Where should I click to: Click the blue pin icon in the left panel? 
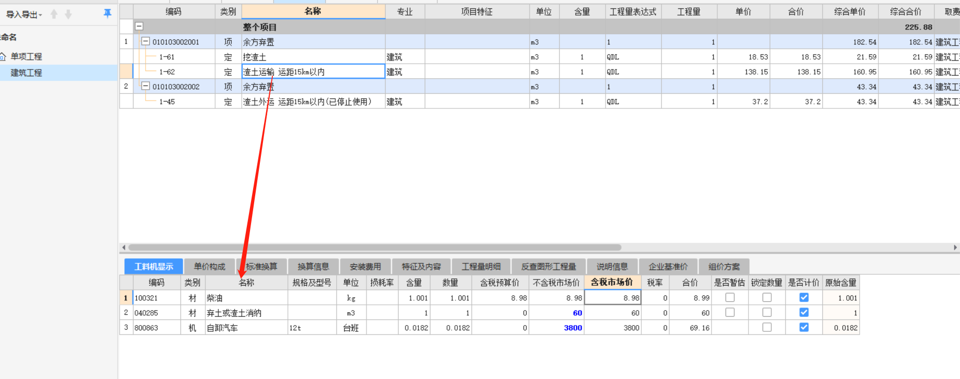pyautogui.click(x=108, y=13)
